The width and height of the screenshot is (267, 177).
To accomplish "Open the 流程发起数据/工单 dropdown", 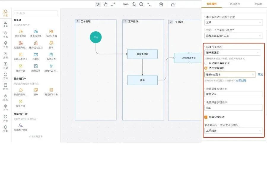I will coord(233,36).
